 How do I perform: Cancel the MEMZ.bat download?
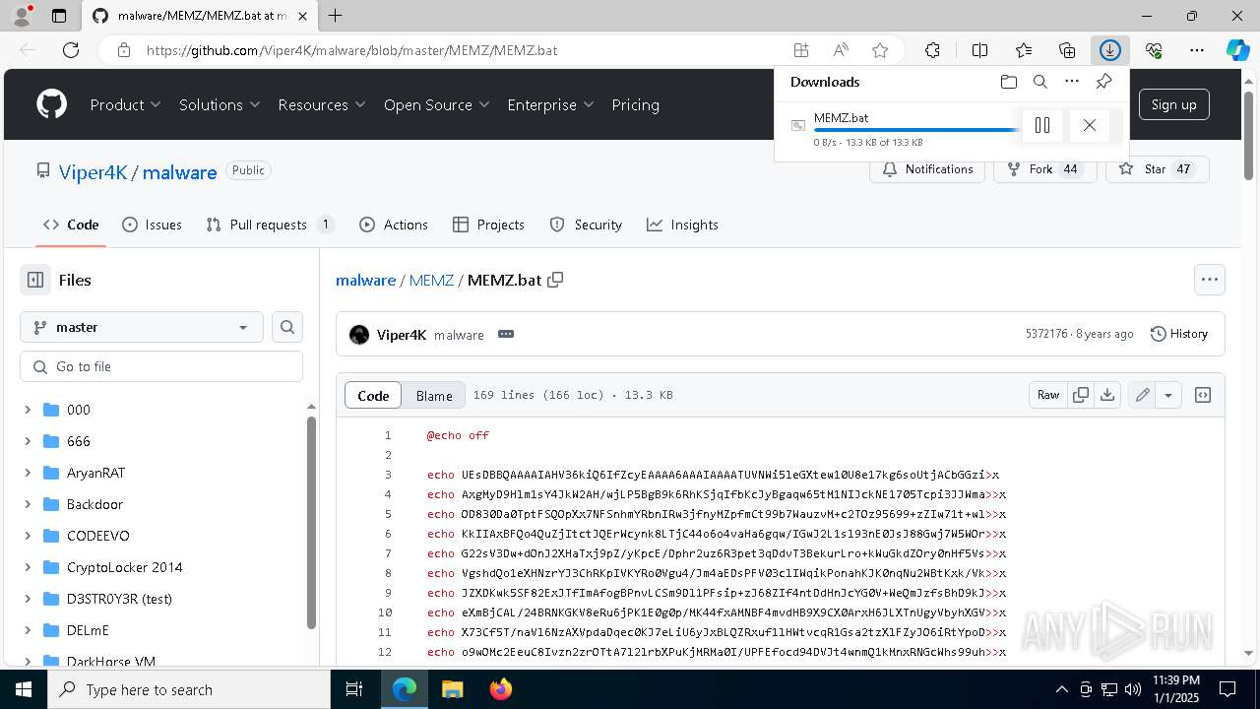point(1089,125)
